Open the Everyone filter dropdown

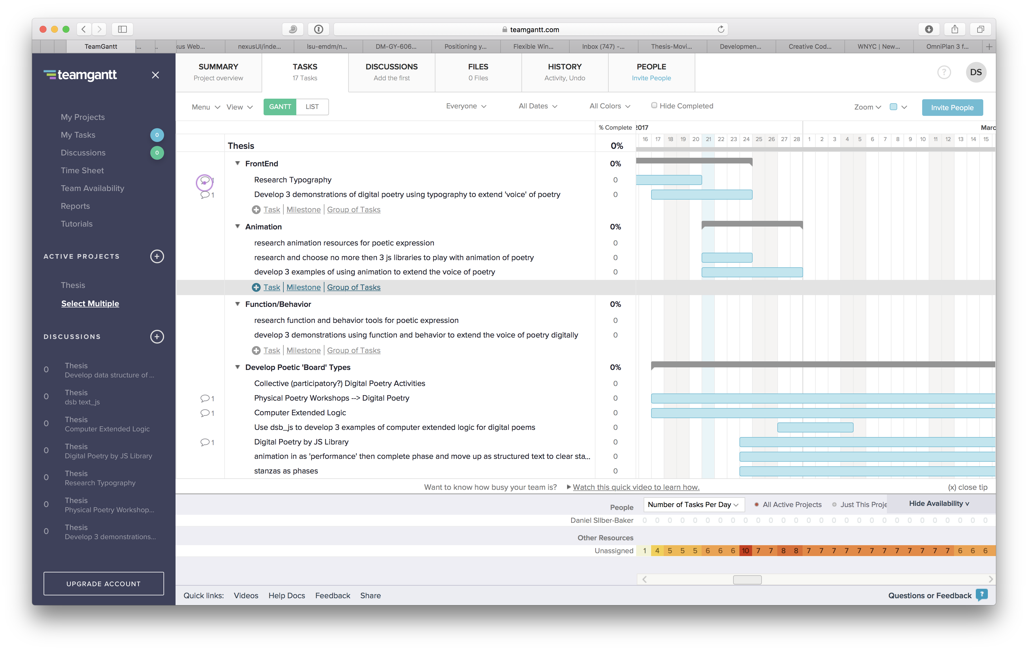(x=466, y=106)
